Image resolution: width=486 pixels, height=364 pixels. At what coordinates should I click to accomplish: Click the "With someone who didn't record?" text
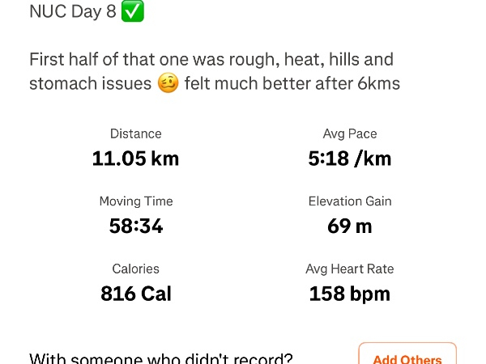coord(161,358)
